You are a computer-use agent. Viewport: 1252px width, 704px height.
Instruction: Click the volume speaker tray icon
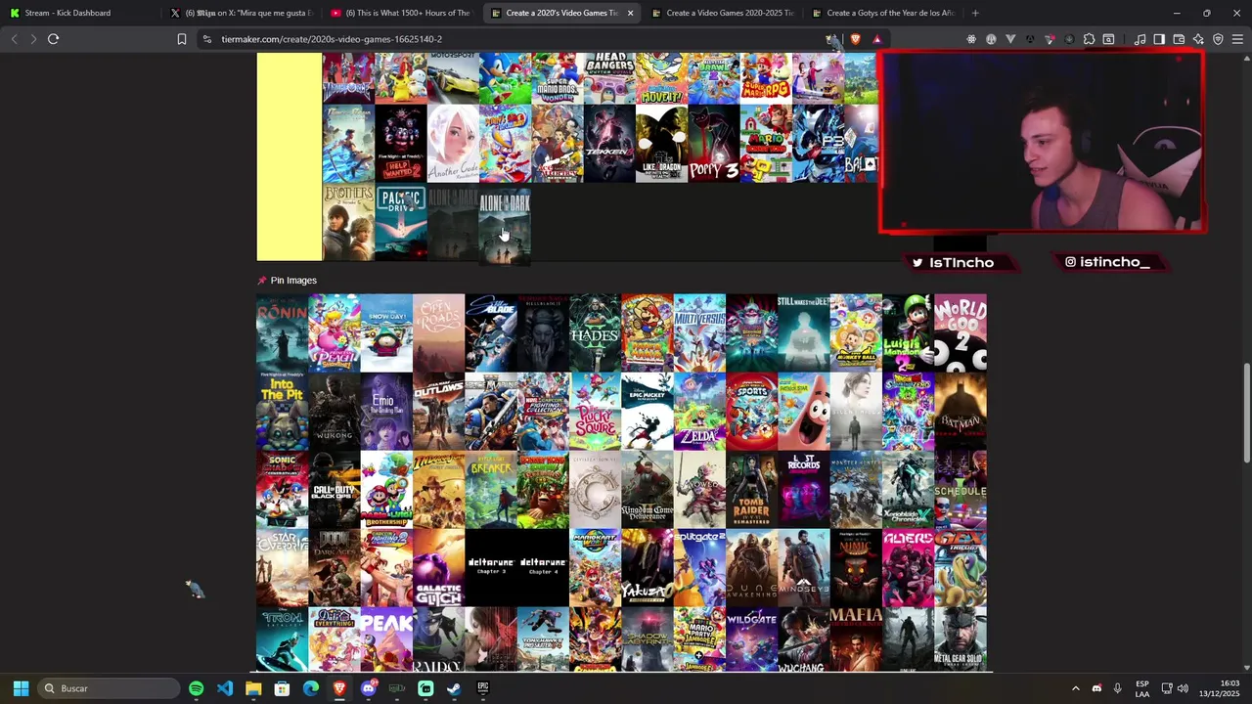coord(1183,688)
